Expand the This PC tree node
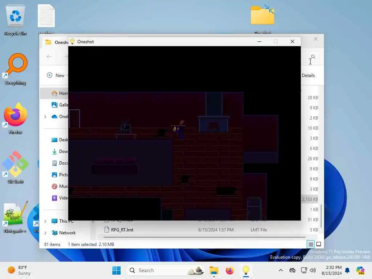This screenshot has height=279, width=372. [x=45, y=221]
